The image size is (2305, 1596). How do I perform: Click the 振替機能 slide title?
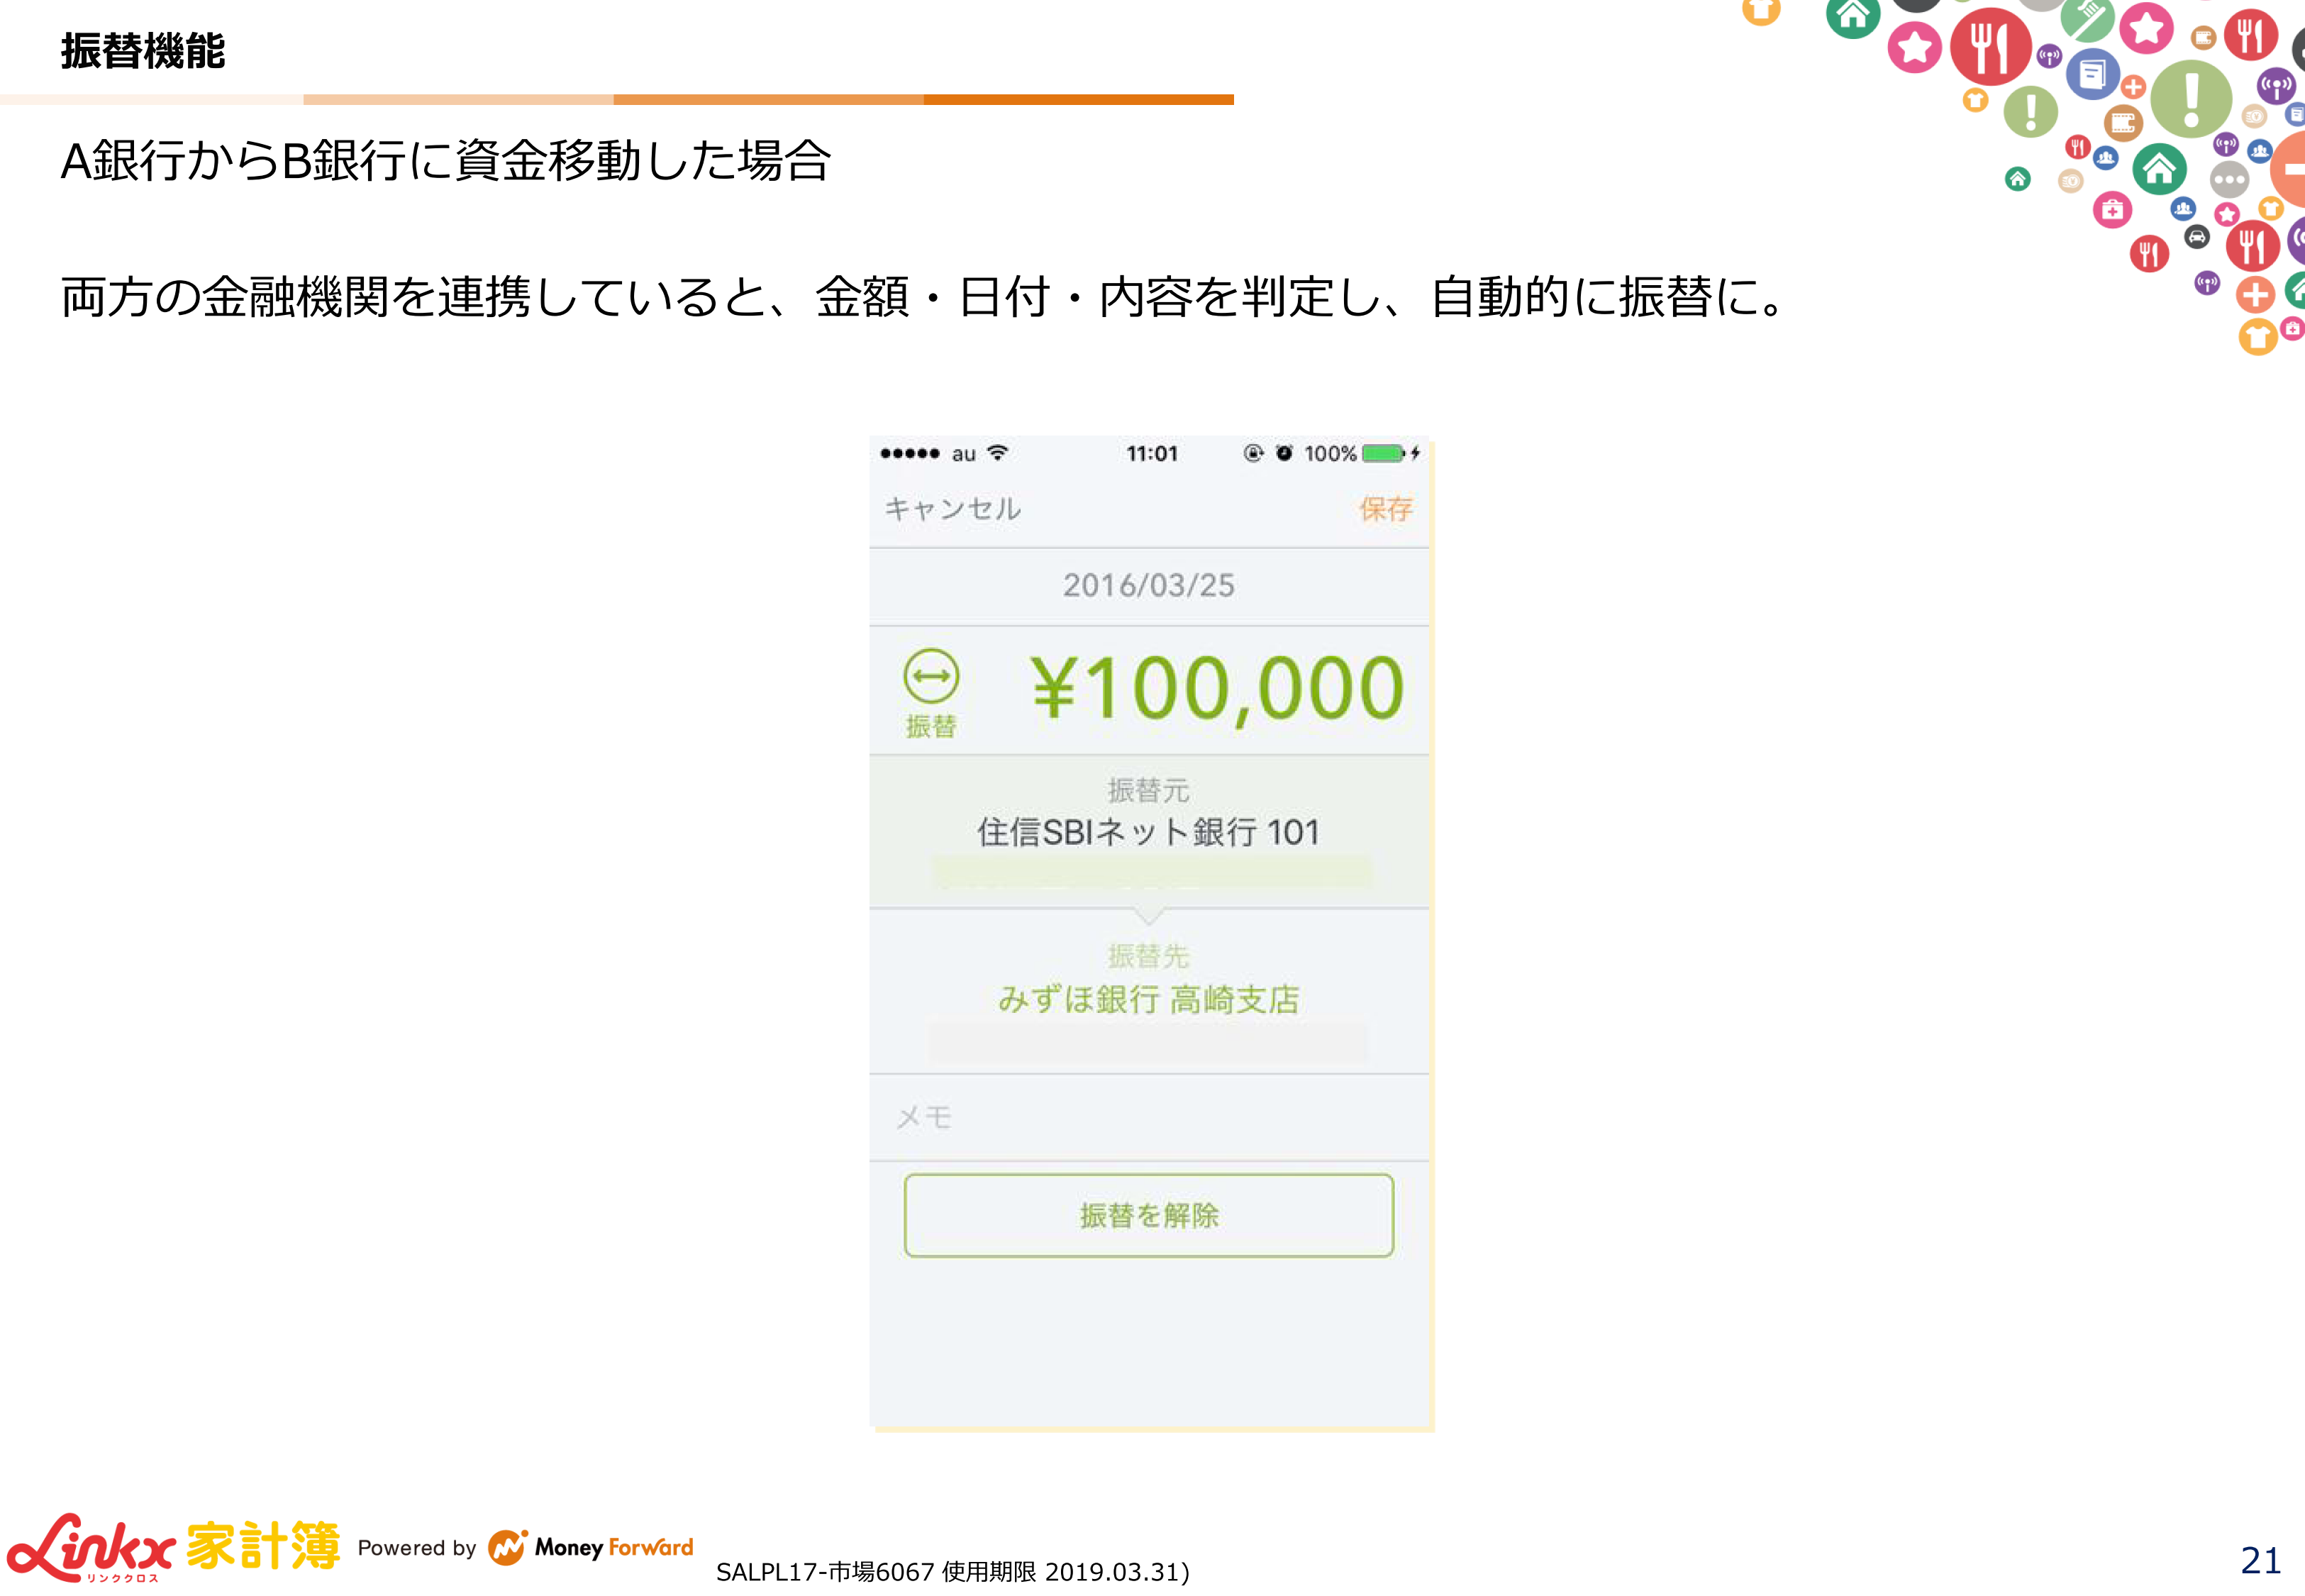click(x=143, y=50)
